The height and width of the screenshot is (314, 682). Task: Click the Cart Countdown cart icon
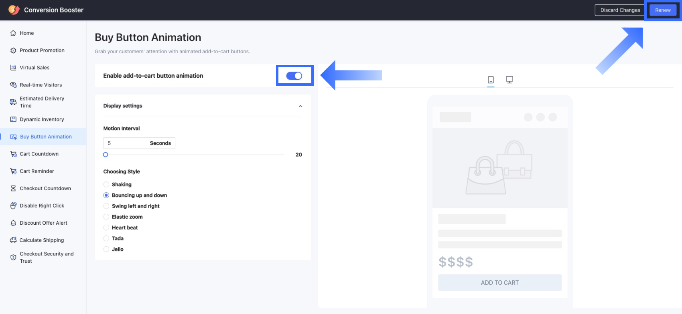[13, 154]
